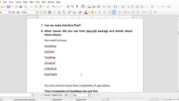The width and height of the screenshot is (179, 101).
Task: Enable the Match Case checkbox
Action: (x=52, y=95)
